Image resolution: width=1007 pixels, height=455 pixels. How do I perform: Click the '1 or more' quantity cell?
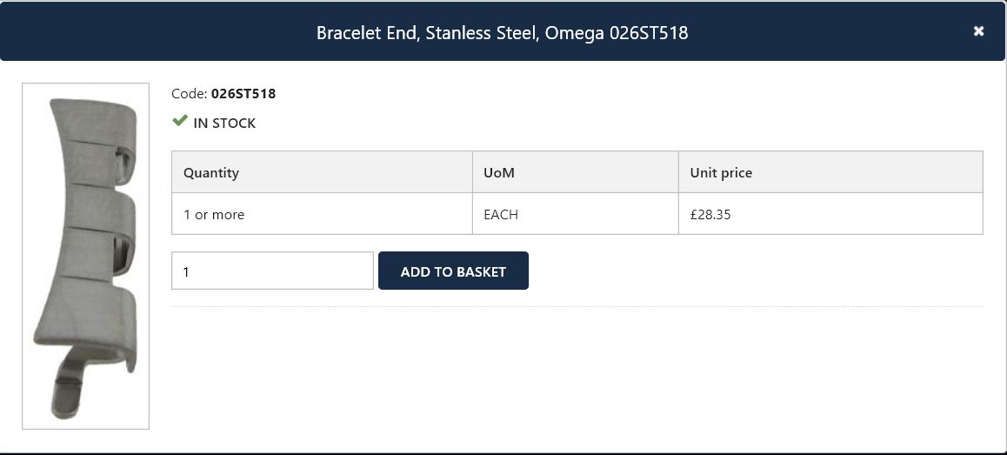[x=214, y=214]
